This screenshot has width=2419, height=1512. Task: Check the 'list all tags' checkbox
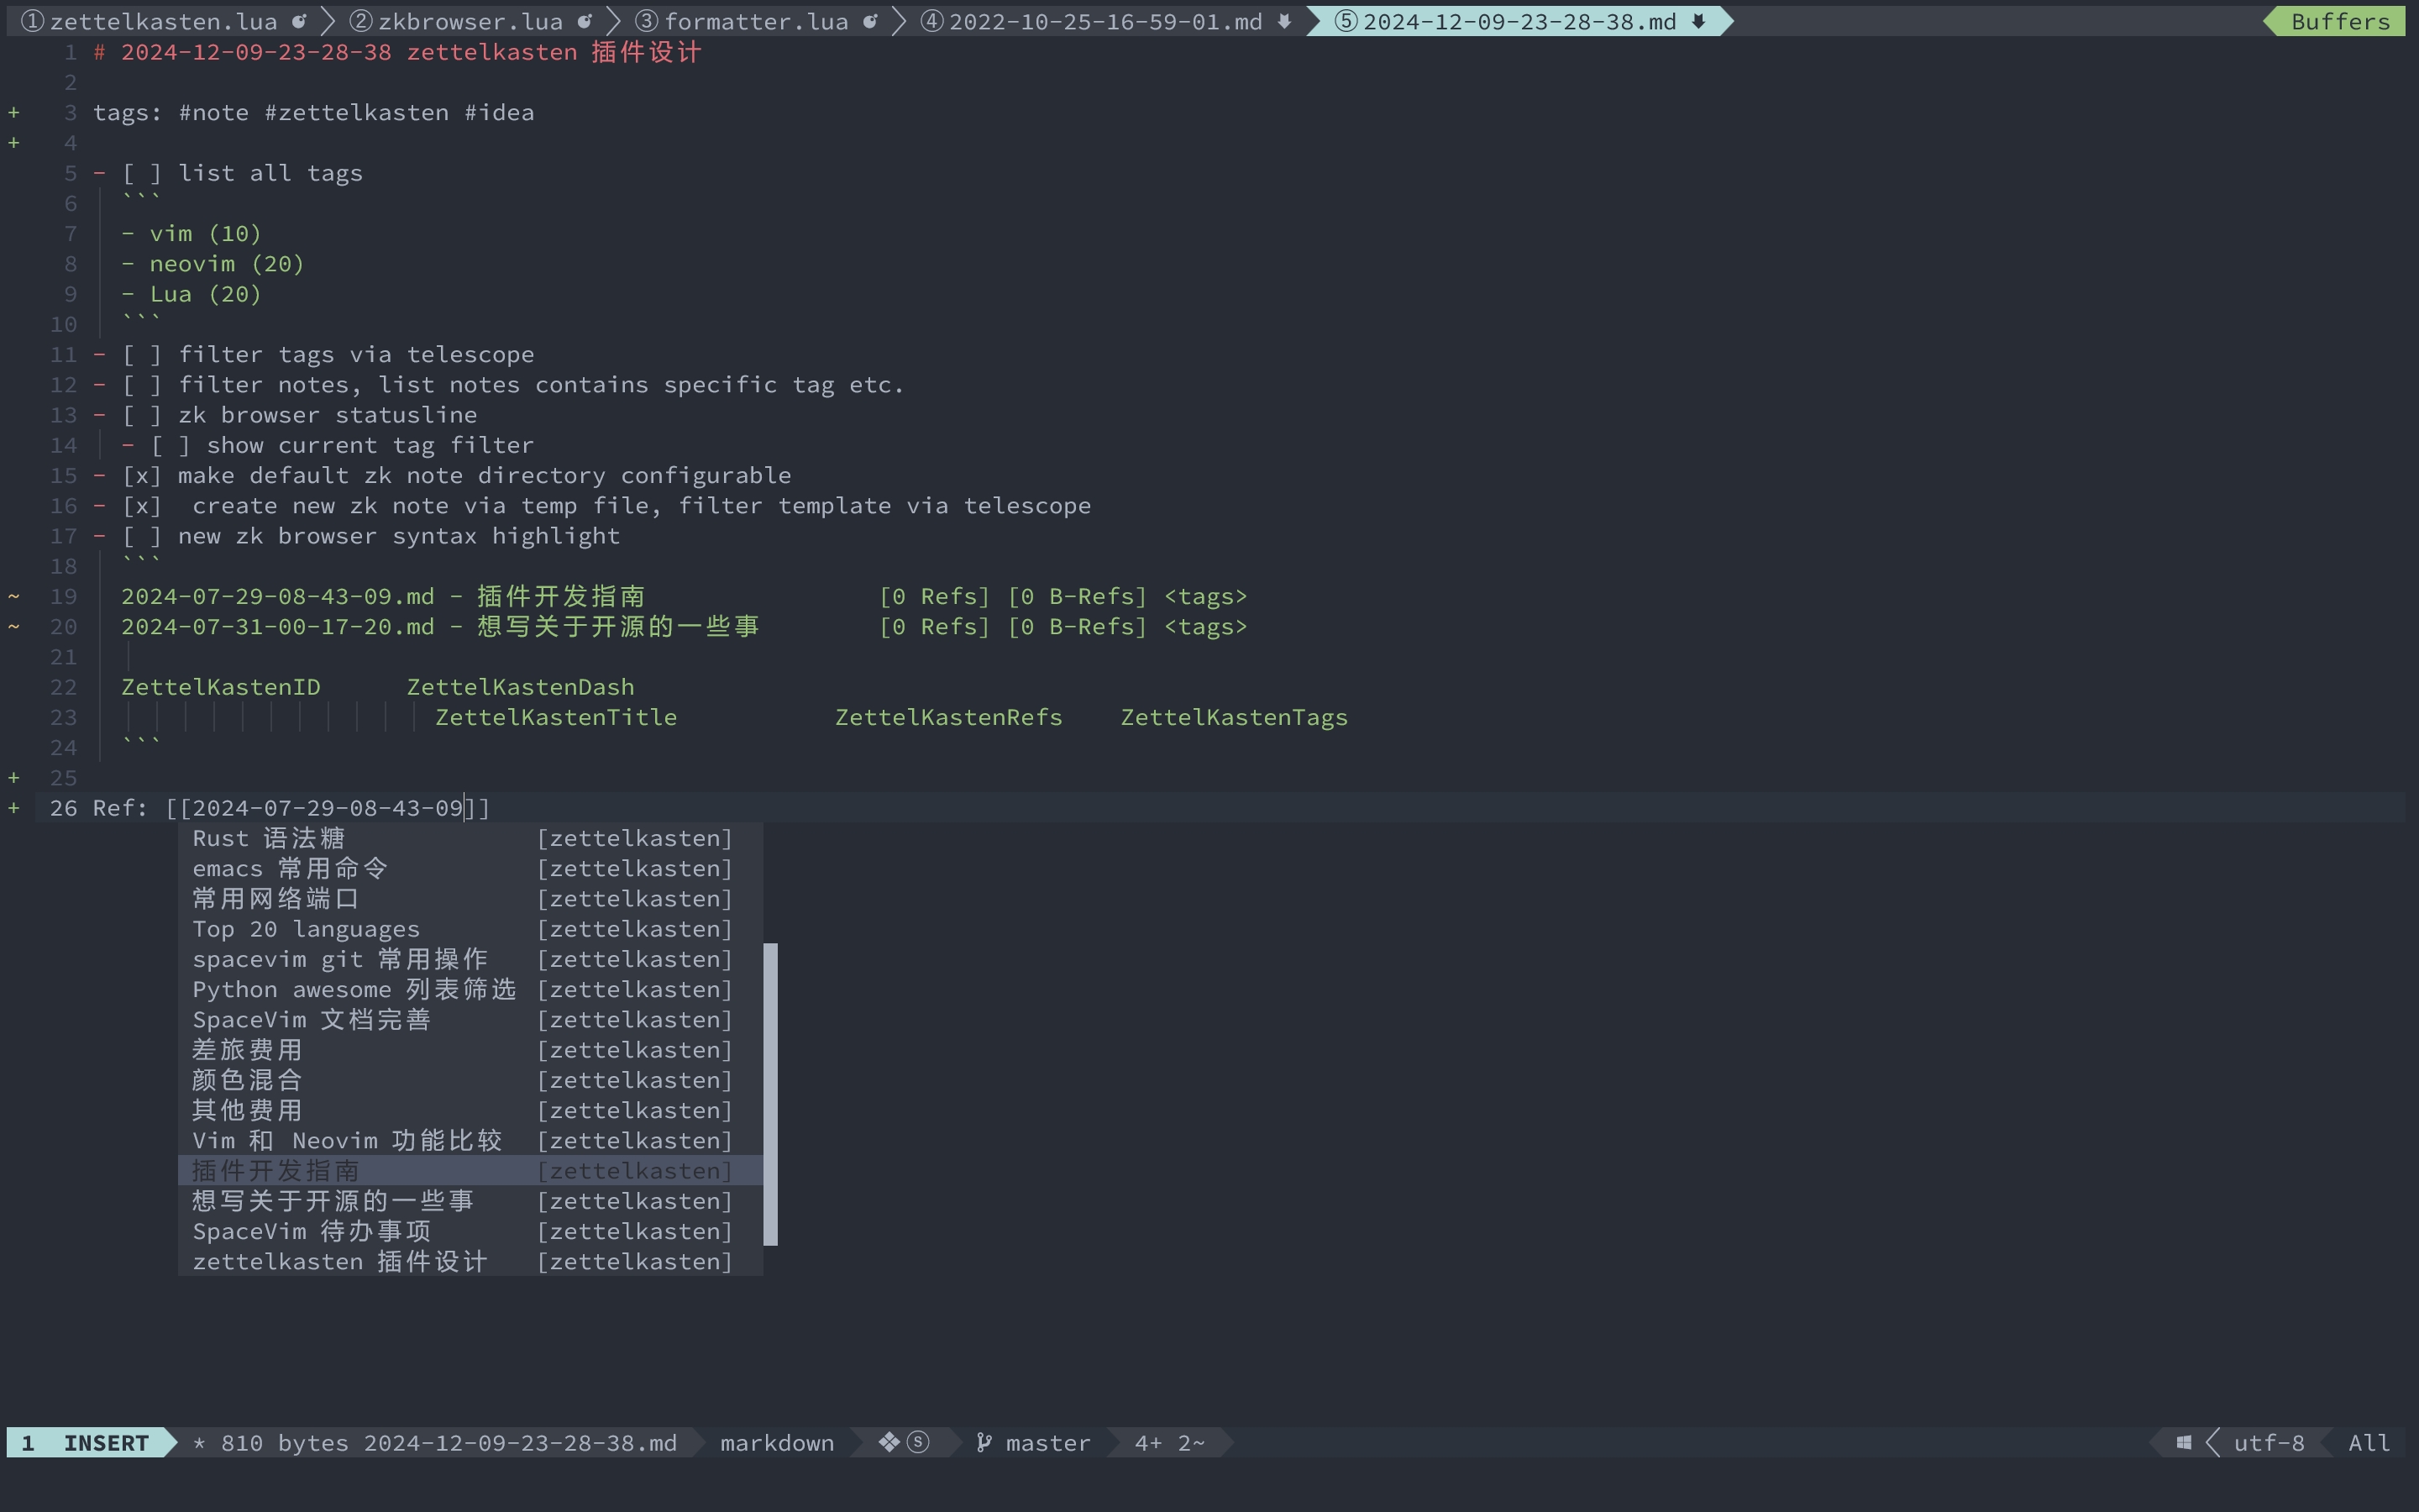point(142,173)
